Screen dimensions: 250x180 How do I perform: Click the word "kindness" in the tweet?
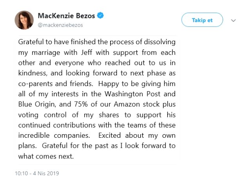[x=33, y=72]
